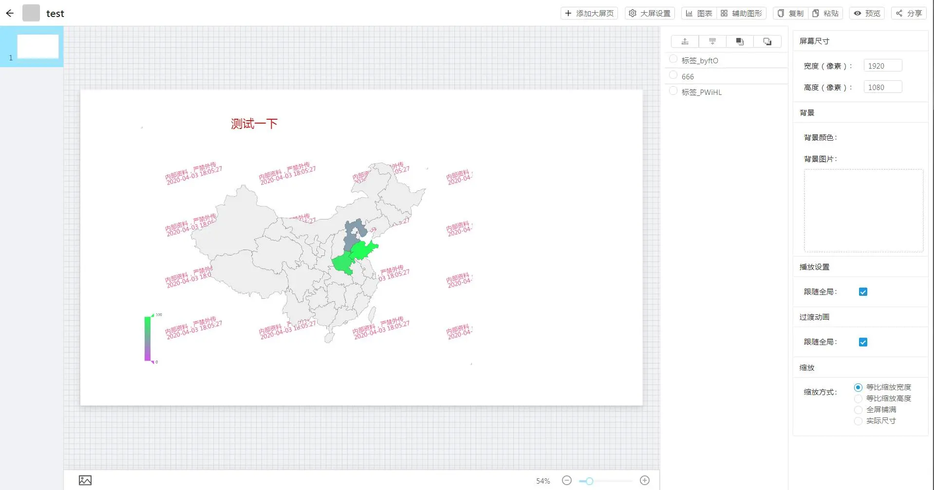Zoom in with the plus icon

point(645,480)
